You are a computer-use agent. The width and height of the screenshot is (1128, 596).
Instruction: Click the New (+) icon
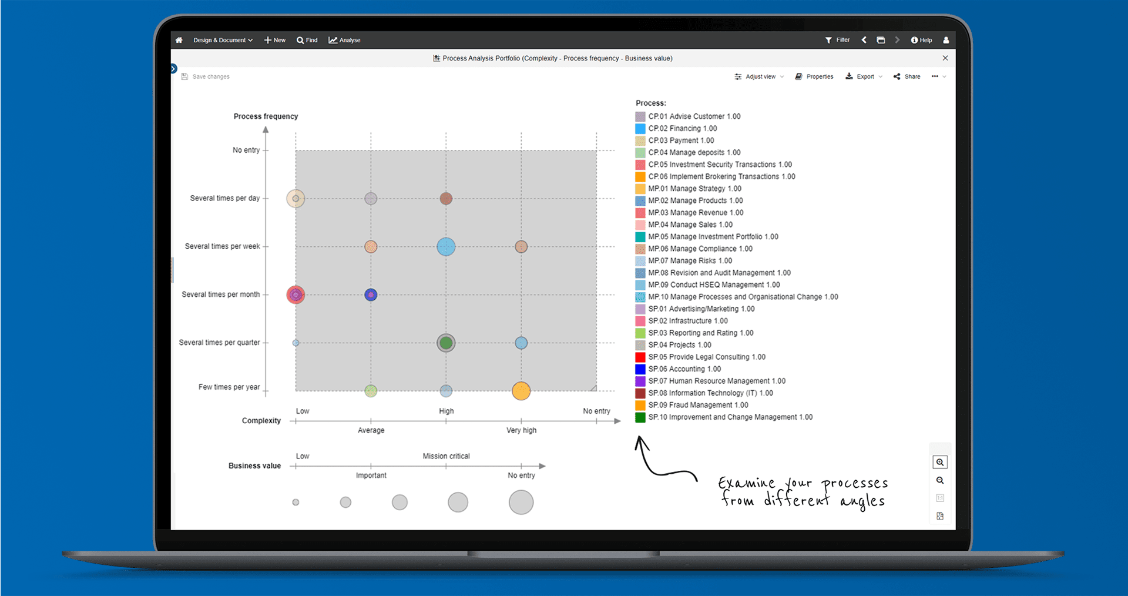point(268,40)
